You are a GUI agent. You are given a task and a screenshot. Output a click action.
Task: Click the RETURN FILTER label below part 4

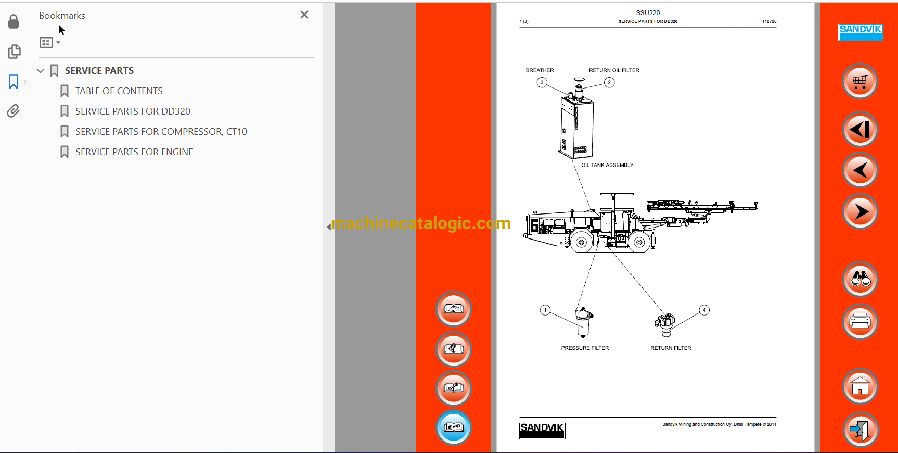point(671,348)
